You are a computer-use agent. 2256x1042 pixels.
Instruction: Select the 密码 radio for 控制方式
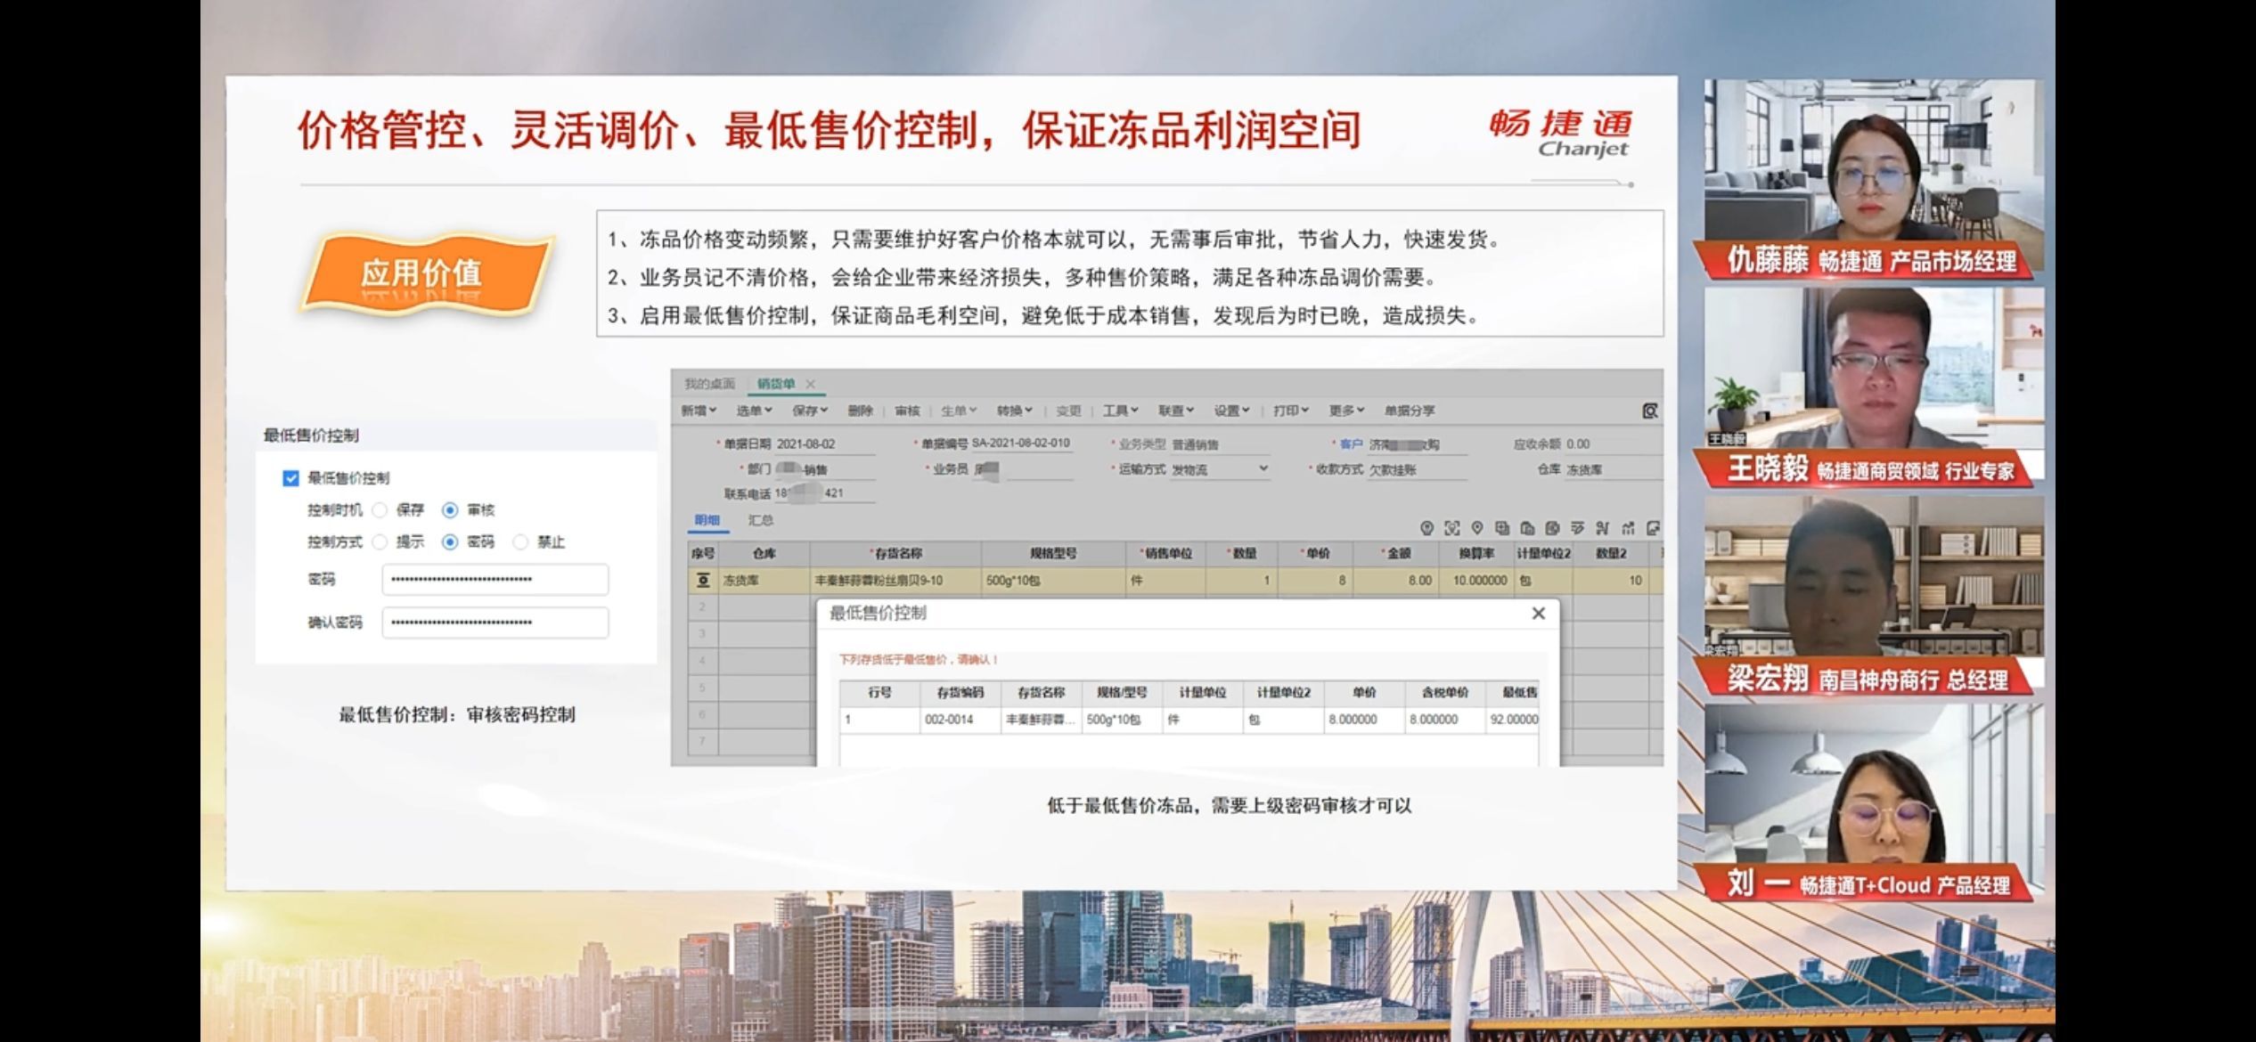[450, 541]
